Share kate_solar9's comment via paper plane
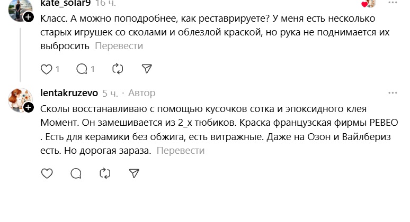The height and width of the screenshot is (222, 410). pos(147,69)
